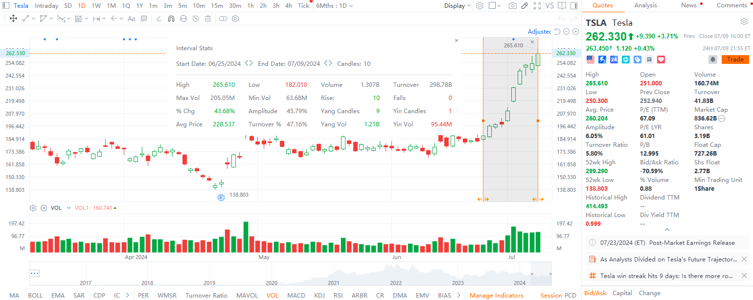Delete drawings with trash can icon
Viewport: 753px width, 300px height.
tap(208, 19)
